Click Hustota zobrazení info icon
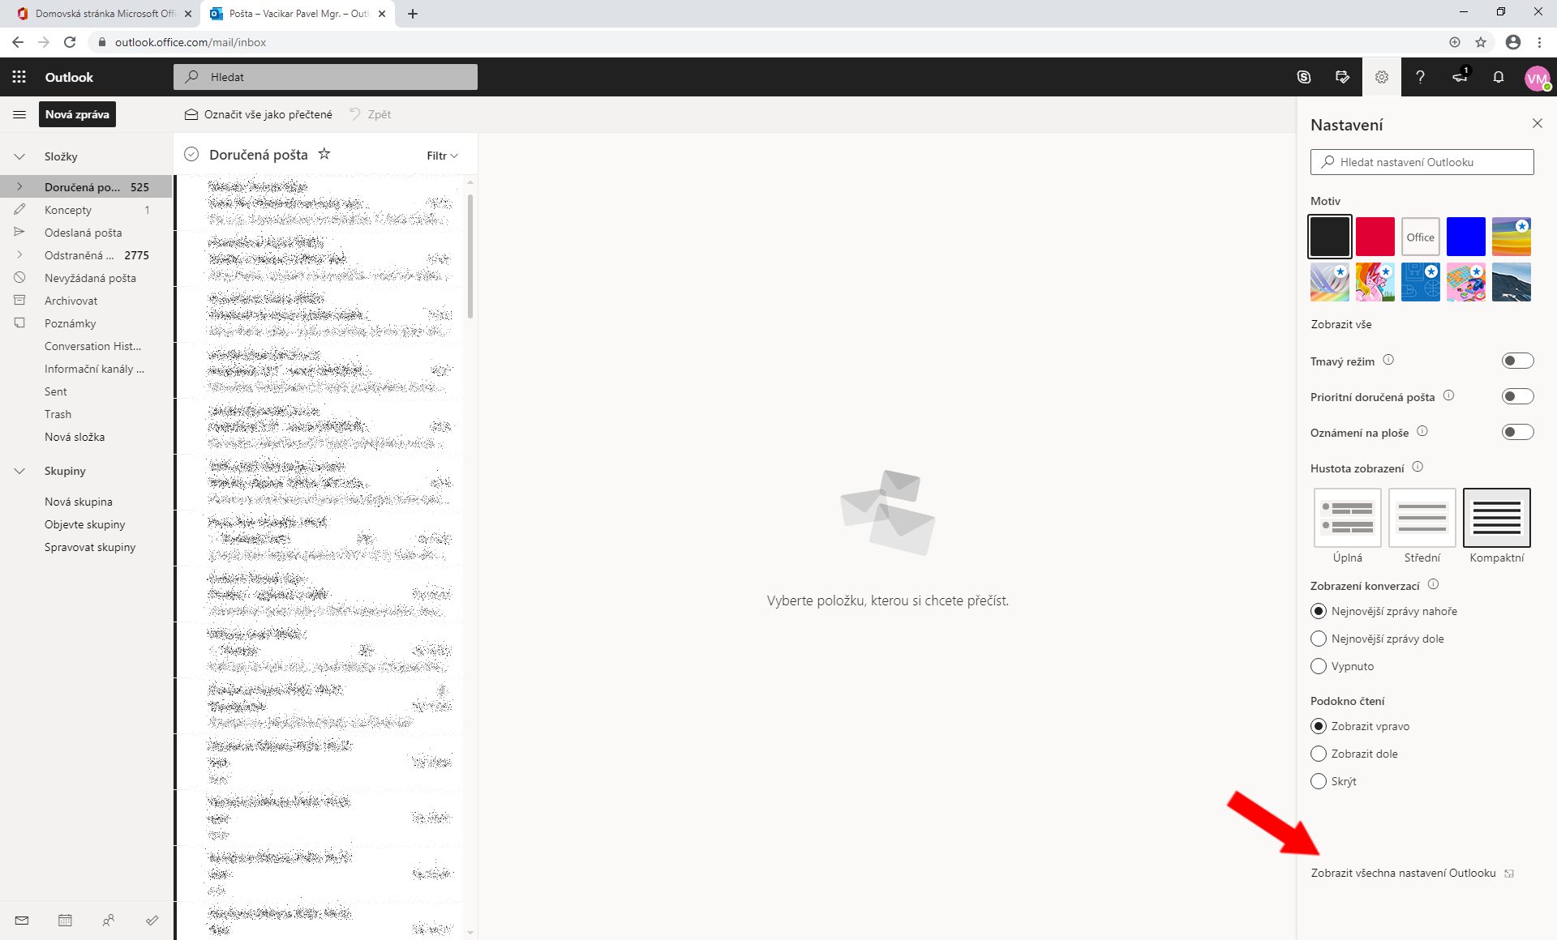 click(1417, 467)
